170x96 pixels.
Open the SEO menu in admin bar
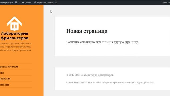56,3
